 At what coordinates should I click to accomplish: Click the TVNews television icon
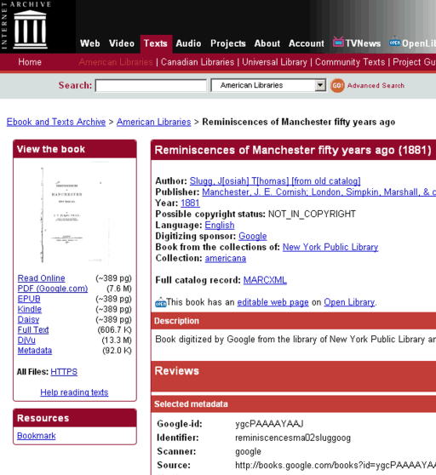[x=338, y=42]
